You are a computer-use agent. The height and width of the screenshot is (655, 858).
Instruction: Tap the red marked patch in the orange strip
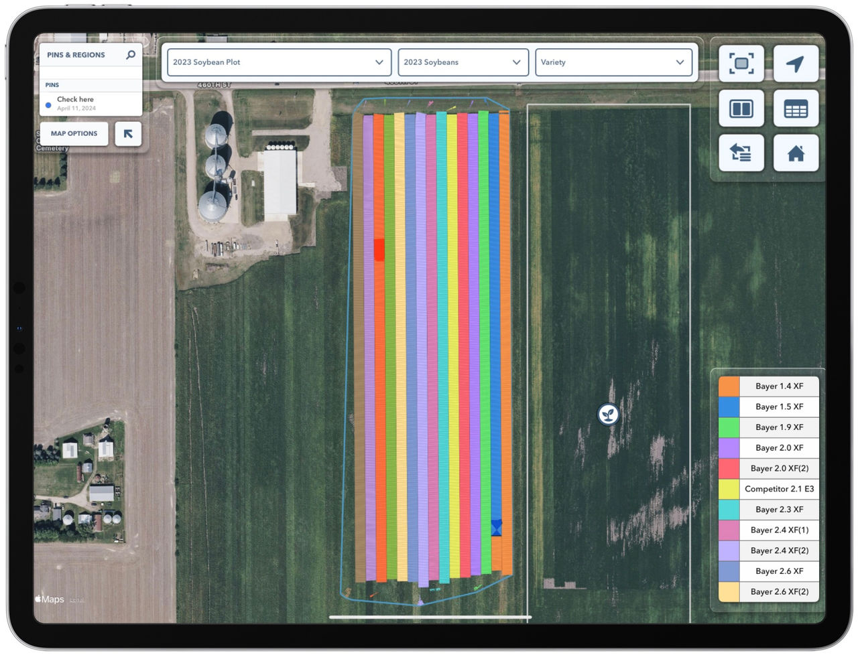click(x=379, y=249)
